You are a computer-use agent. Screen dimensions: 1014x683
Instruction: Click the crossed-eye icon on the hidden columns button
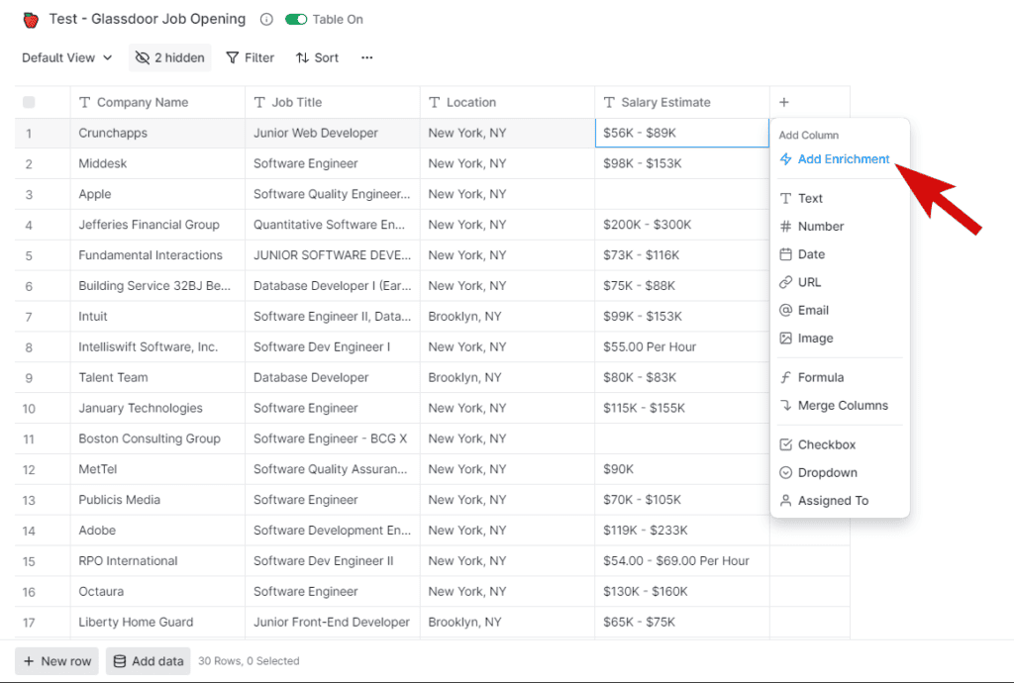coord(141,57)
